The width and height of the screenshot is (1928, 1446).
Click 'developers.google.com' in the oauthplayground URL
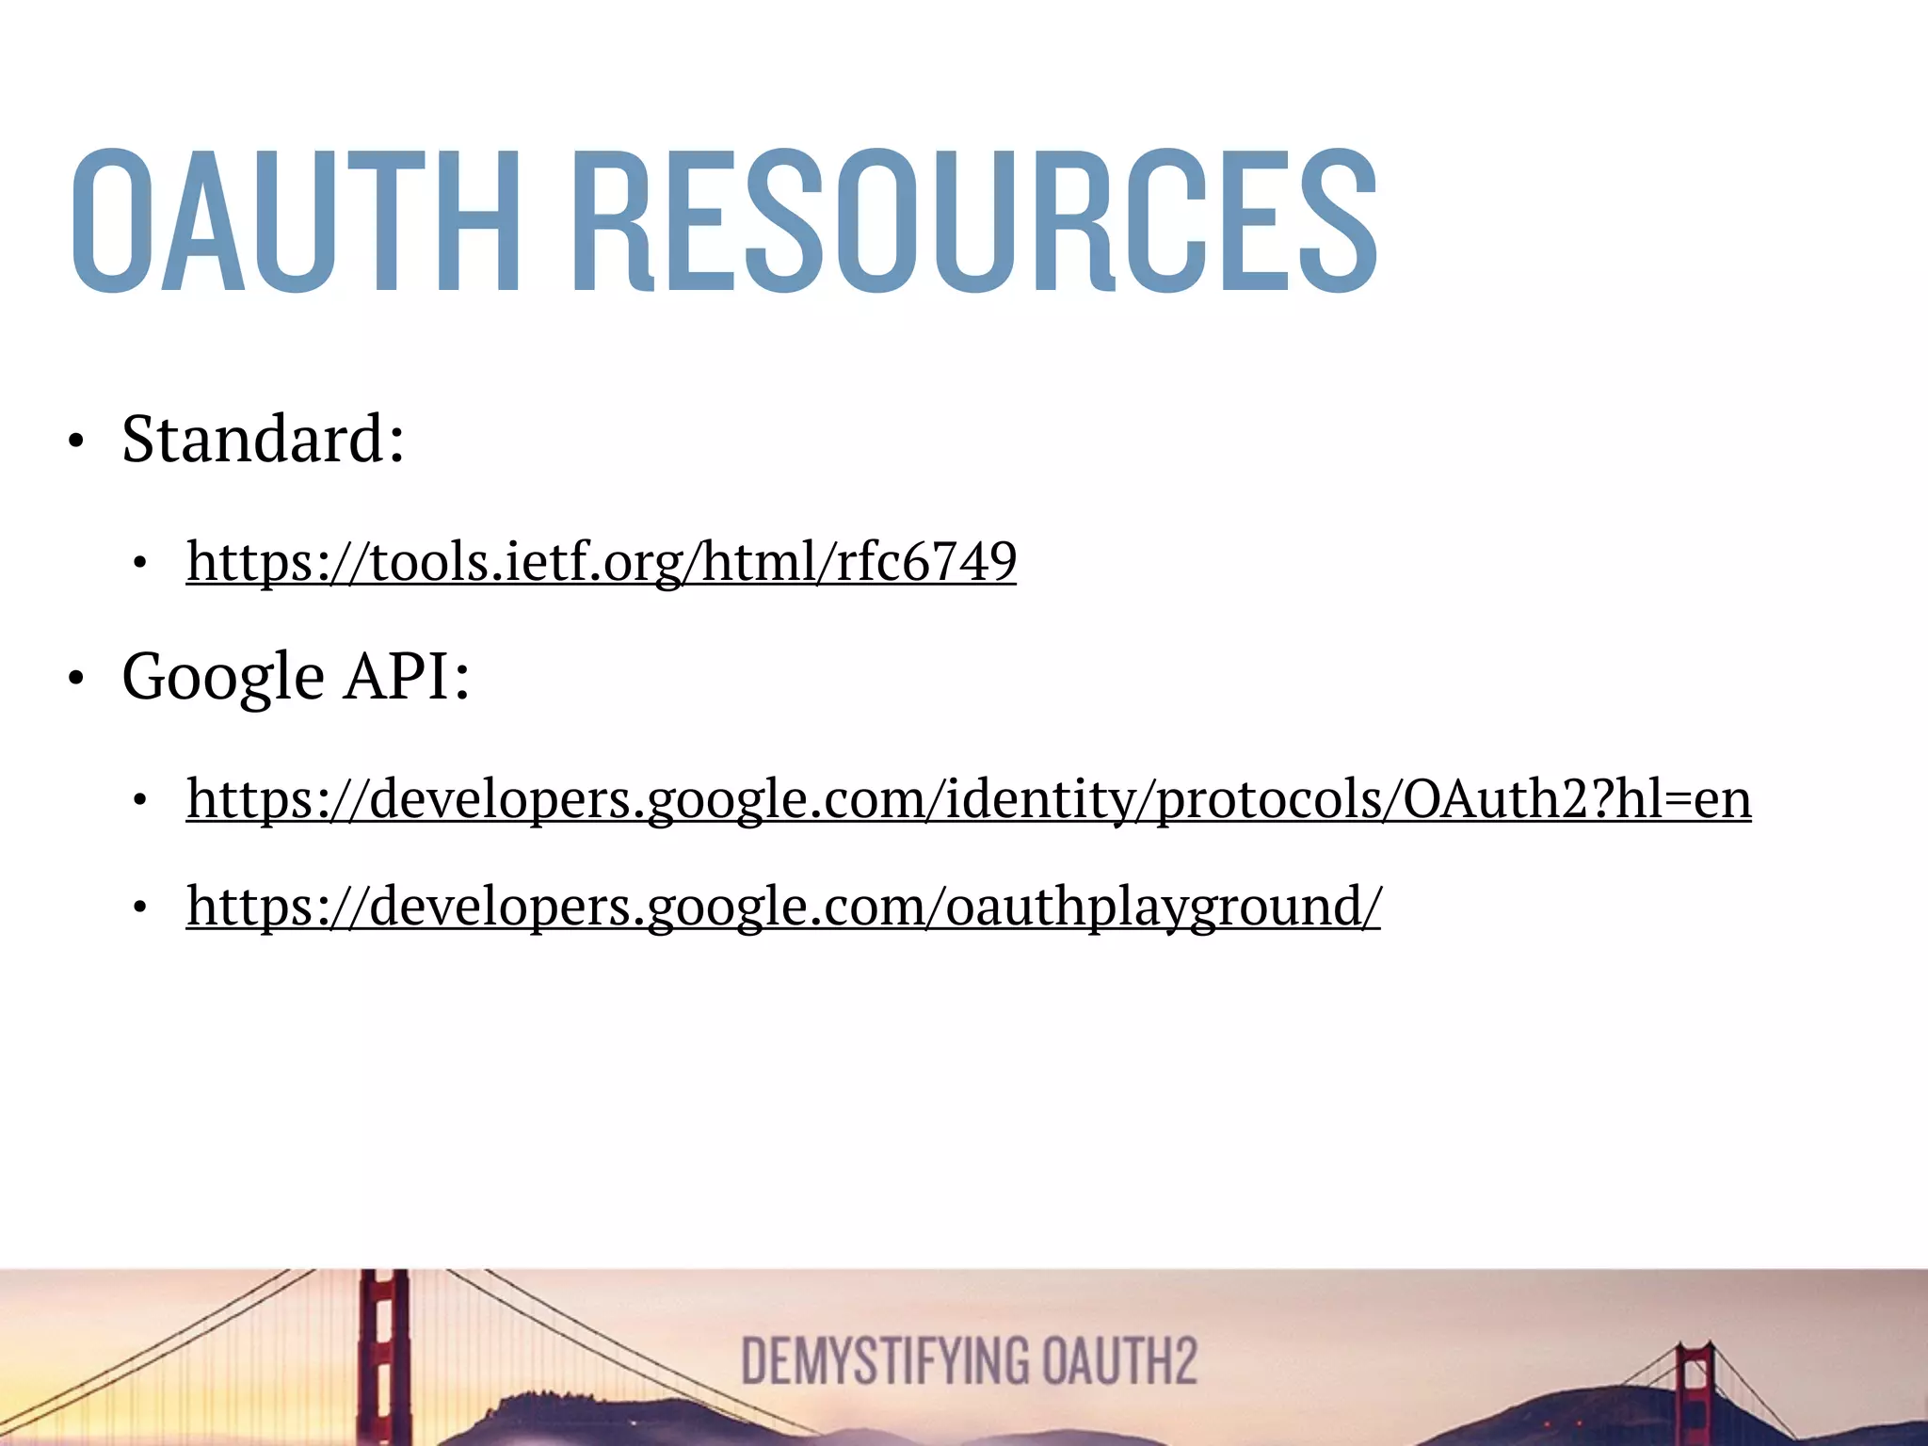point(650,907)
